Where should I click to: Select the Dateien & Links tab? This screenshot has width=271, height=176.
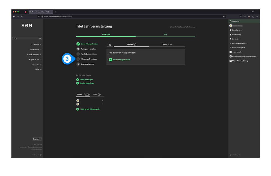coord(167,44)
